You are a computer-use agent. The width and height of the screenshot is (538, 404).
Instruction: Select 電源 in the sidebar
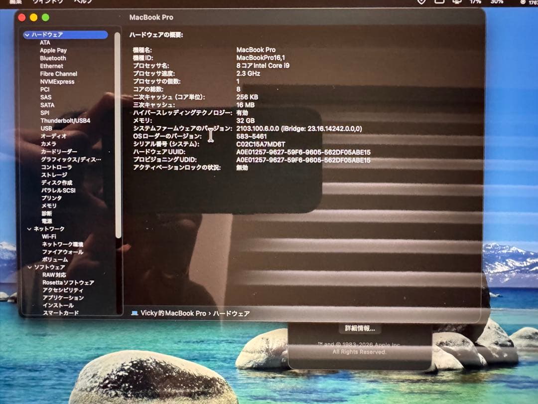tap(47, 221)
